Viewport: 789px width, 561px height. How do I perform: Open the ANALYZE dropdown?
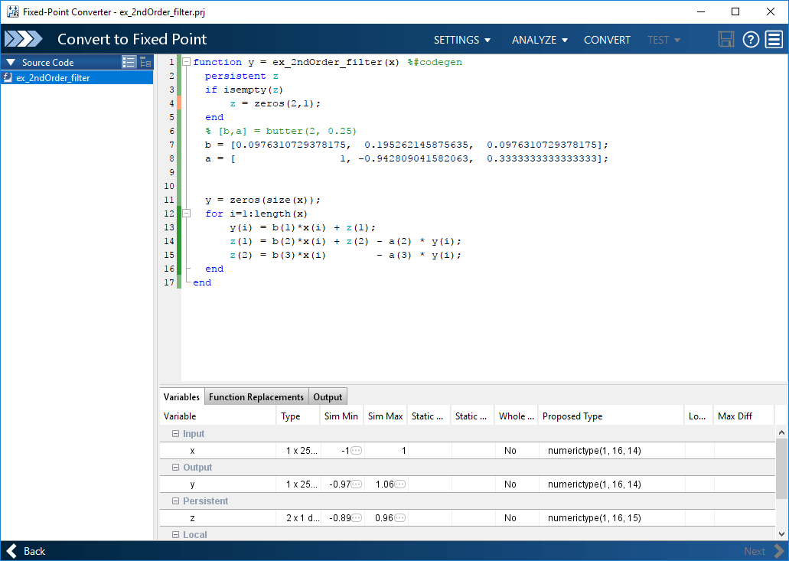(540, 40)
